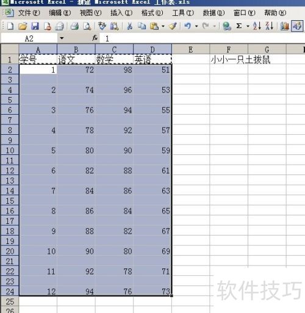The width and height of the screenshot is (305, 313).
Task: Expand the Undo history dropdown arrow
Action: point(196,26)
